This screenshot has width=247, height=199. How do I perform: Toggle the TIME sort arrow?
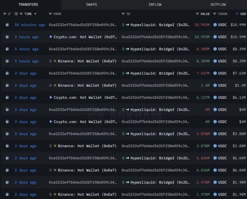(x=35, y=14)
